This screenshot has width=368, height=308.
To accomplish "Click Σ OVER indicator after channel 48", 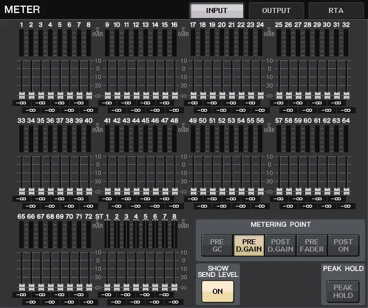I will [x=183, y=128].
